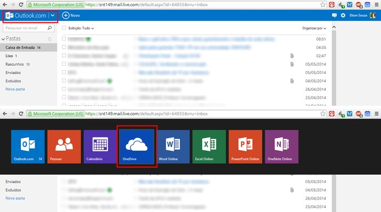Open the OneDrive tile

coord(137,146)
